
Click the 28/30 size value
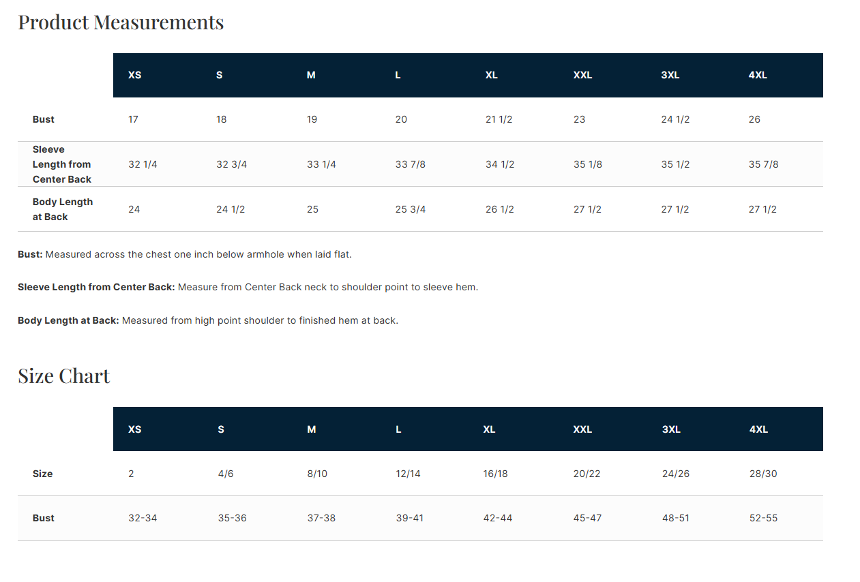(763, 474)
